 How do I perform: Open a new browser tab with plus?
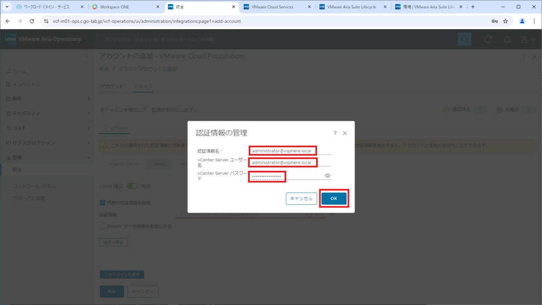click(473, 7)
